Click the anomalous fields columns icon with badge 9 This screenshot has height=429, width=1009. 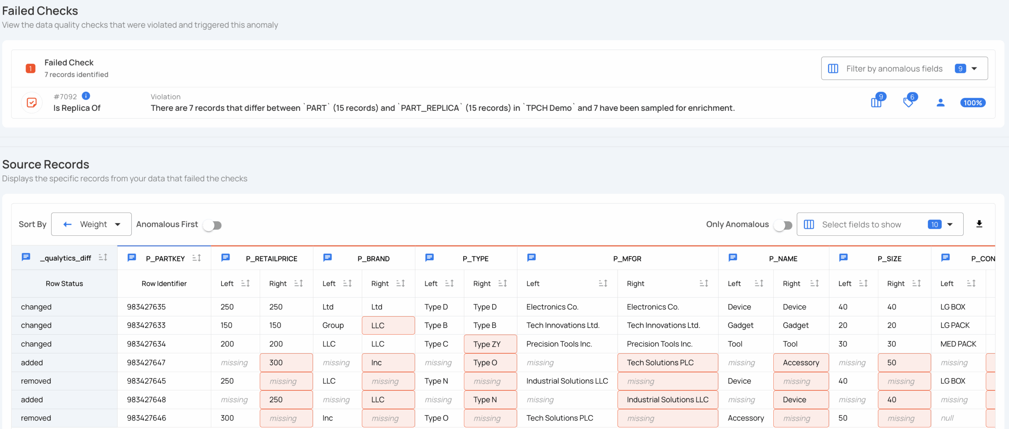[877, 103]
